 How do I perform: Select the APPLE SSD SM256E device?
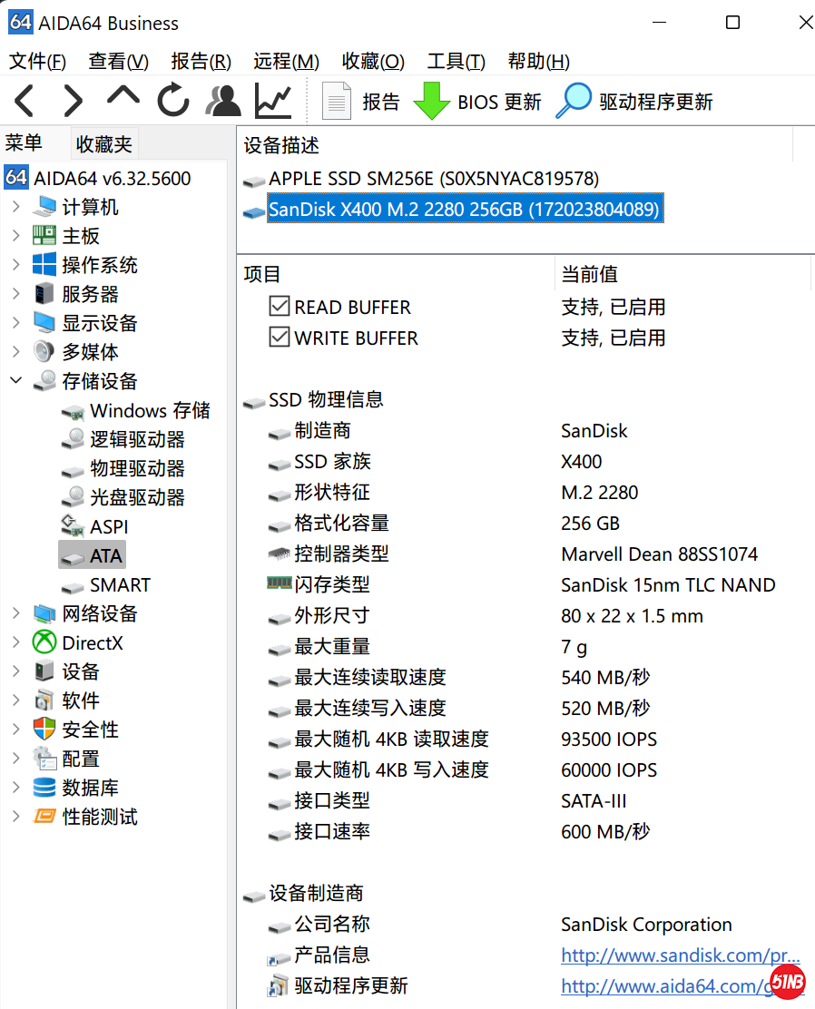(434, 179)
